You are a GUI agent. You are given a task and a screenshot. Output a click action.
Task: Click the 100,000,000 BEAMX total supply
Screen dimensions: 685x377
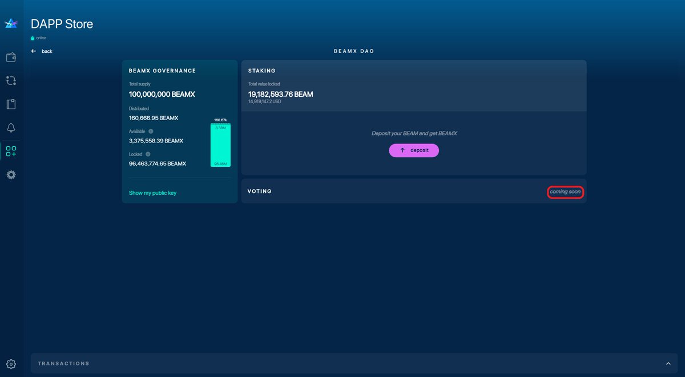pos(162,94)
